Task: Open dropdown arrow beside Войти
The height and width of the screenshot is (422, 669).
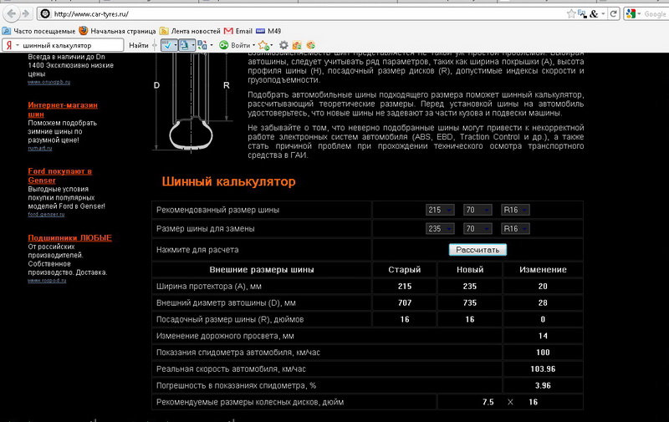Action: coord(254,45)
